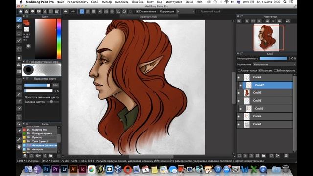Open the palette icon in color panel
Viewport: 313px width, 176px height.
pyautogui.click(x=28, y=46)
